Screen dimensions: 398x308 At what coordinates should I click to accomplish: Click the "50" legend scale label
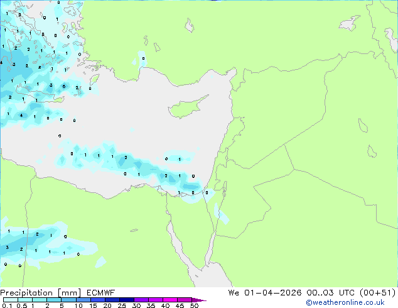click(194, 305)
